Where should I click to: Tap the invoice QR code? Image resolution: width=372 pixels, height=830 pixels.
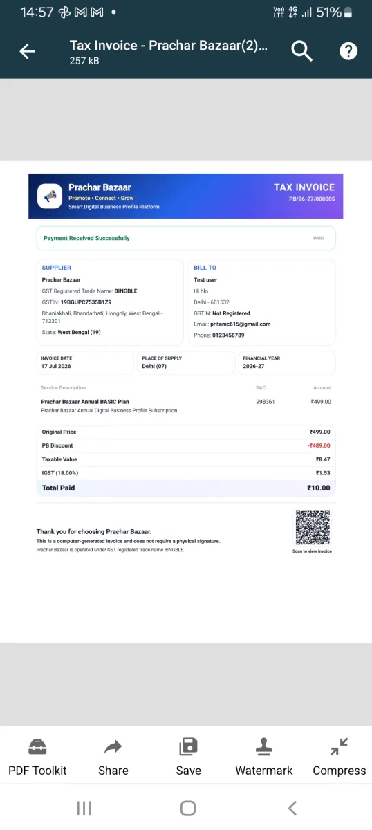313,528
